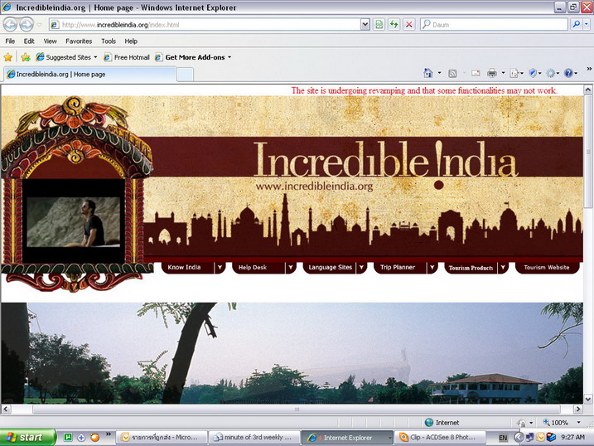Click the video thumbnail of man in frame
This screenshot has width=594, height=446.
point(74,222)
